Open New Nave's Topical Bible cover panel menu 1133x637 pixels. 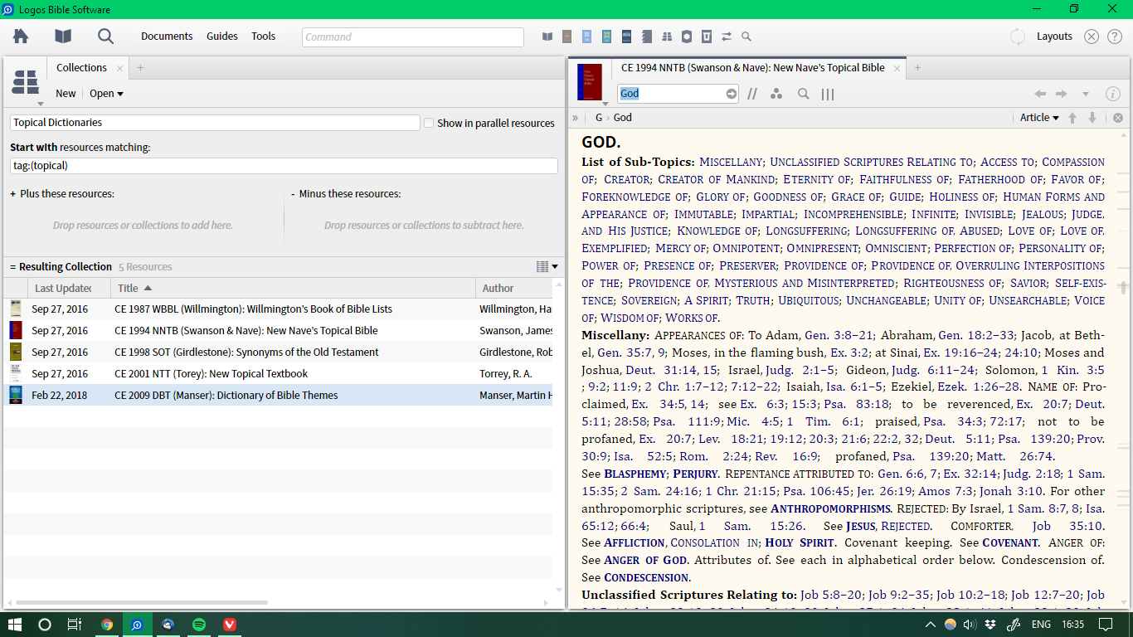590,82
